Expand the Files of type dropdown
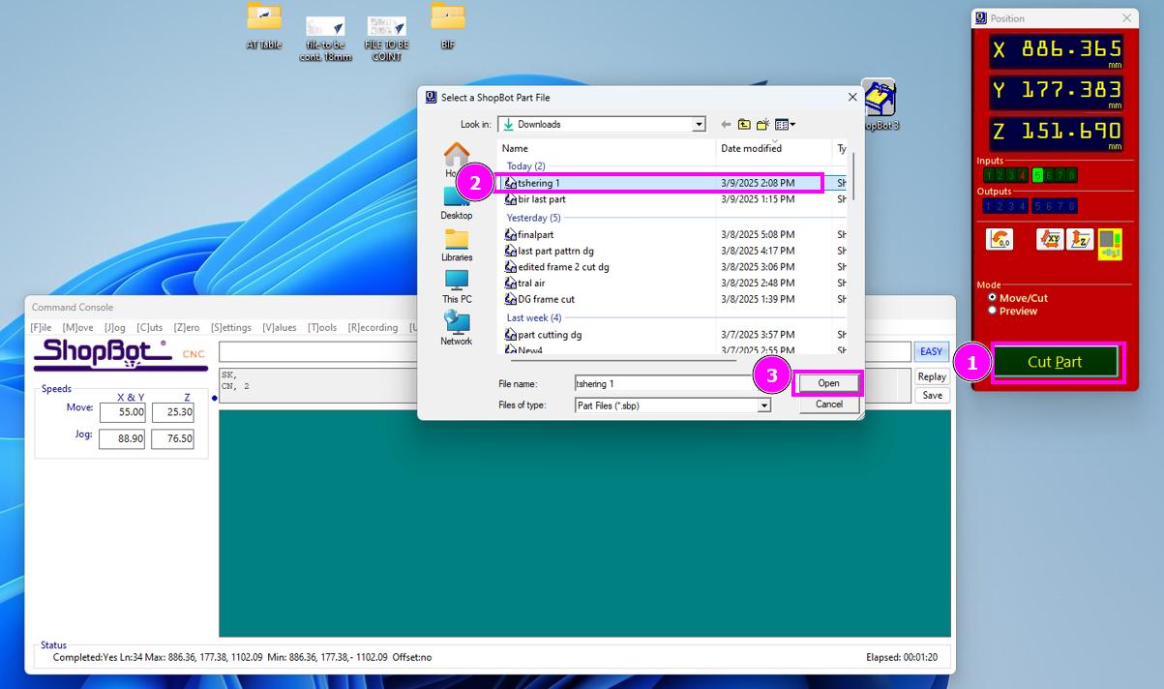 (x=763, y=405)
